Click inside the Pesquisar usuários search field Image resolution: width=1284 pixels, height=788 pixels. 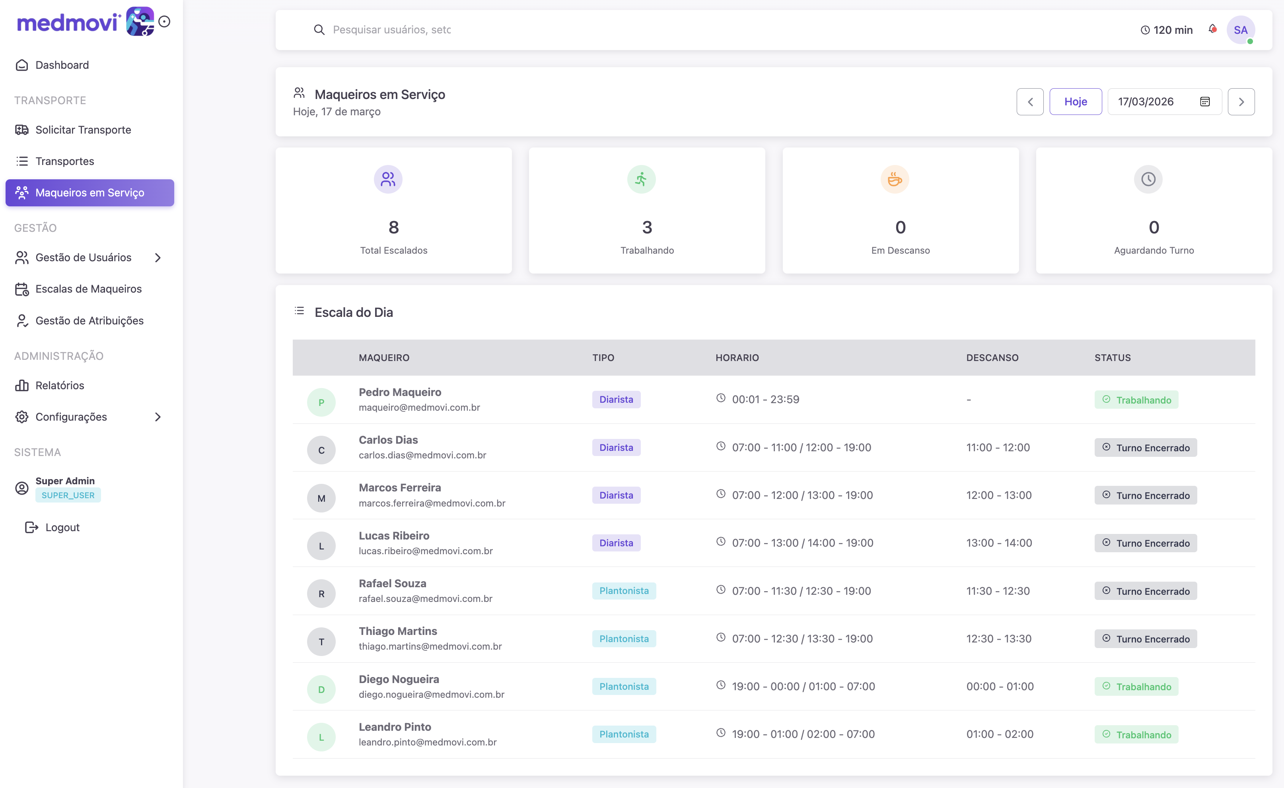point(469,30)
